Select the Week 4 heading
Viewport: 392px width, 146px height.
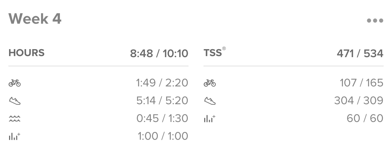35,19
